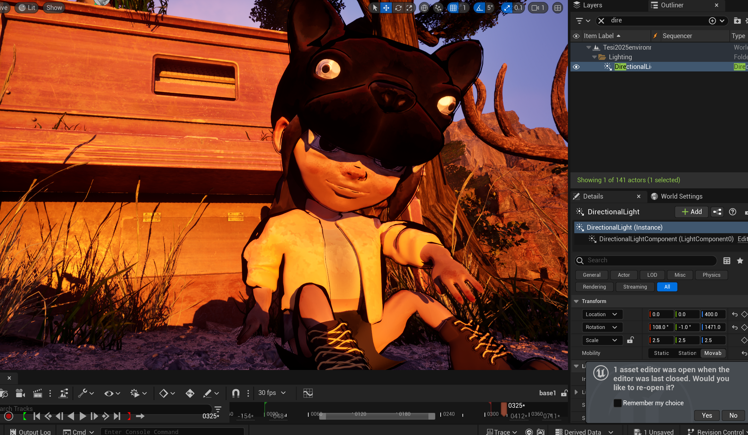Image resolution: width=748 pixels, height=435 pixels.
Task: Open the scale snap 0.1 menu
Action: pos(518,8)
